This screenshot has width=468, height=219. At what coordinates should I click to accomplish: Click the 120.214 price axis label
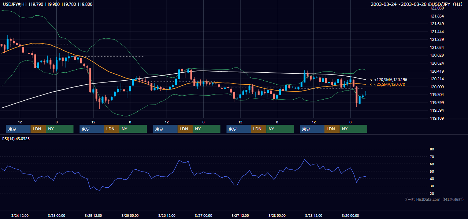tap(437, 79)
